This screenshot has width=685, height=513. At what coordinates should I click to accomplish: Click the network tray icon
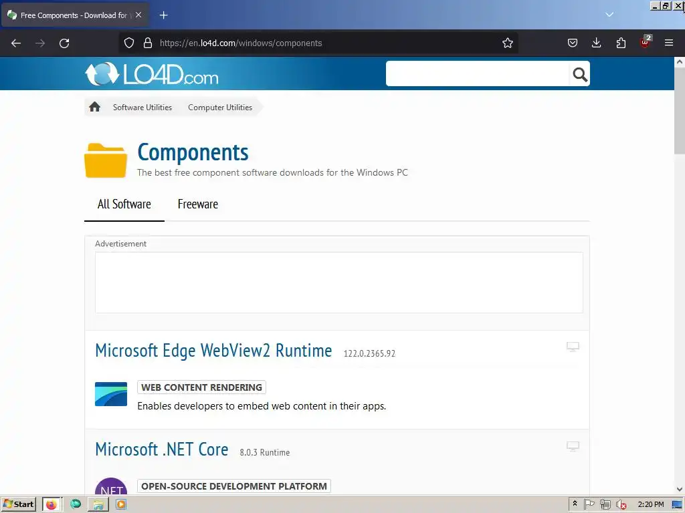[x=605, y=505]
